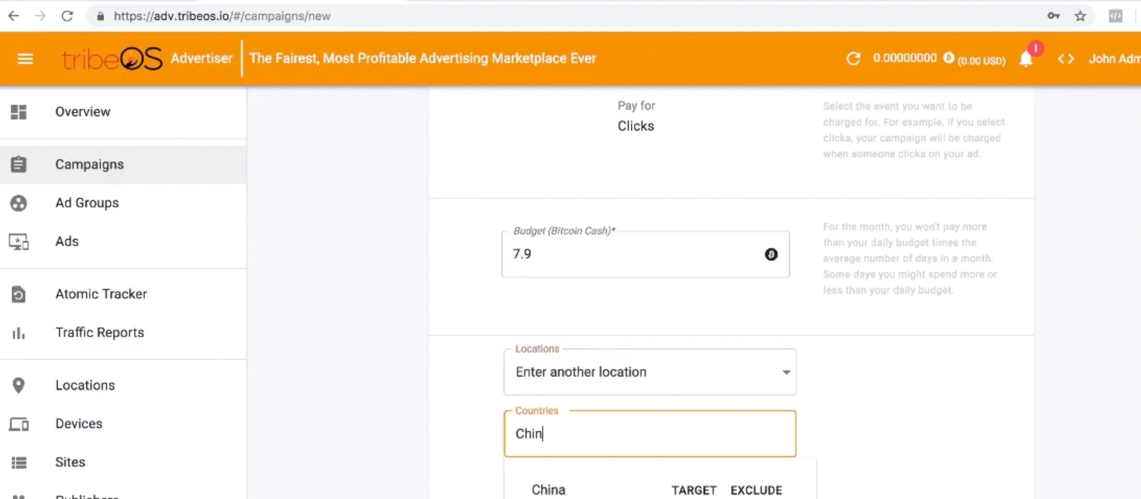
Task: Open notifications via the bell icon
Action: [x=1027, y=58]
